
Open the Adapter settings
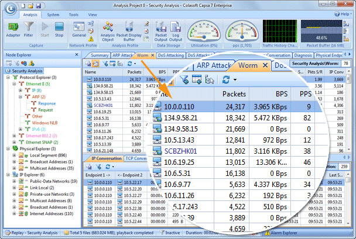pos(13,29)
